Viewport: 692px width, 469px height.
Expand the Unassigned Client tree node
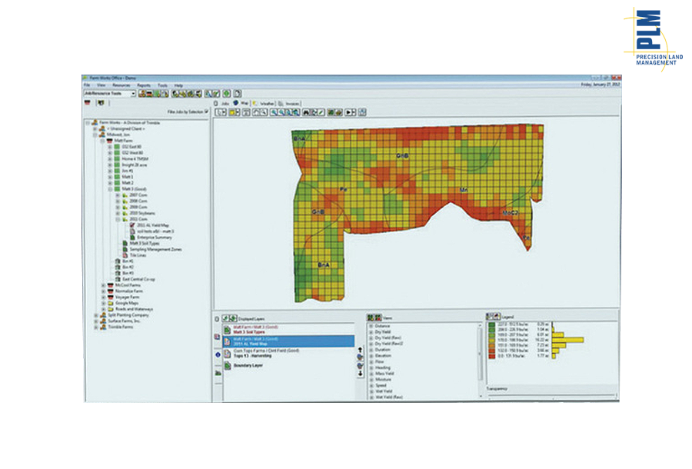[95, 129]
